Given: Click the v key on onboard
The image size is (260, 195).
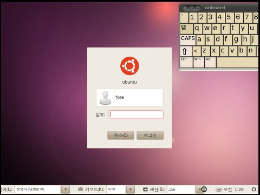Looking at the screenshot, I should click(x=233, y=51).
